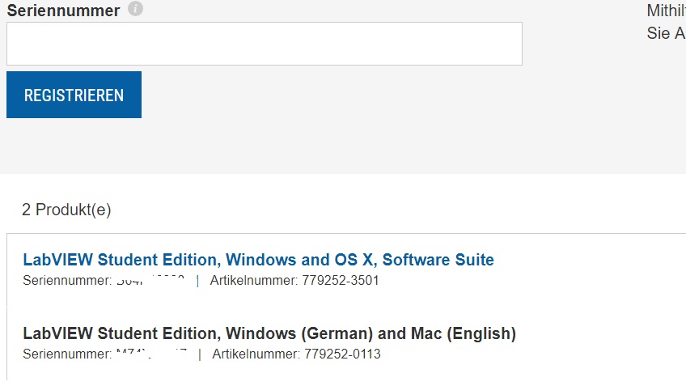Open the LabVIEW Software Suite product link
The width and height of the screenshot is (686, 386).
point(258,260)
